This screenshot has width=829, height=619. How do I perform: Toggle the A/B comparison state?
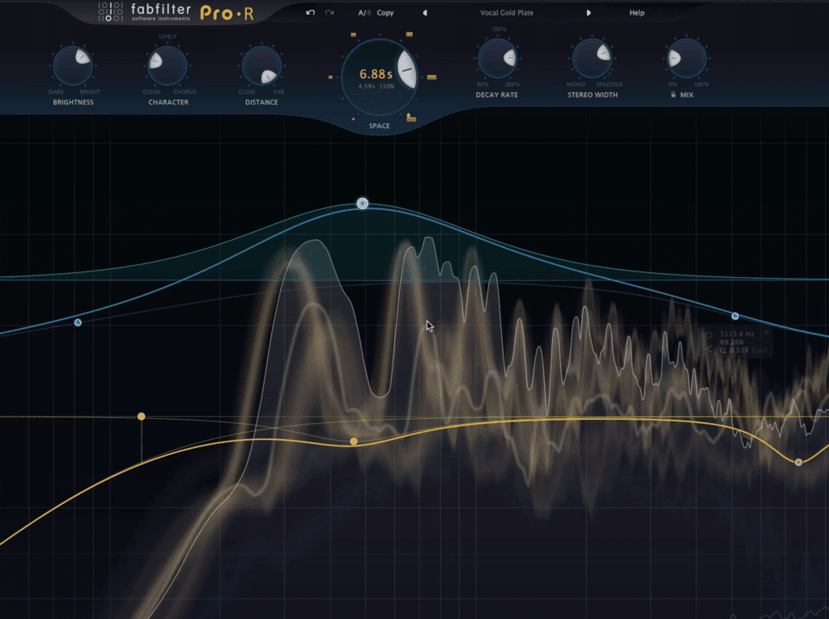(x=364, y=13)
